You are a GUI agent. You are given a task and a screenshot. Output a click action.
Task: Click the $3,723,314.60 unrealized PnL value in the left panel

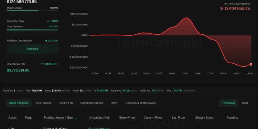pyautogui.click(x=18, y=71)
